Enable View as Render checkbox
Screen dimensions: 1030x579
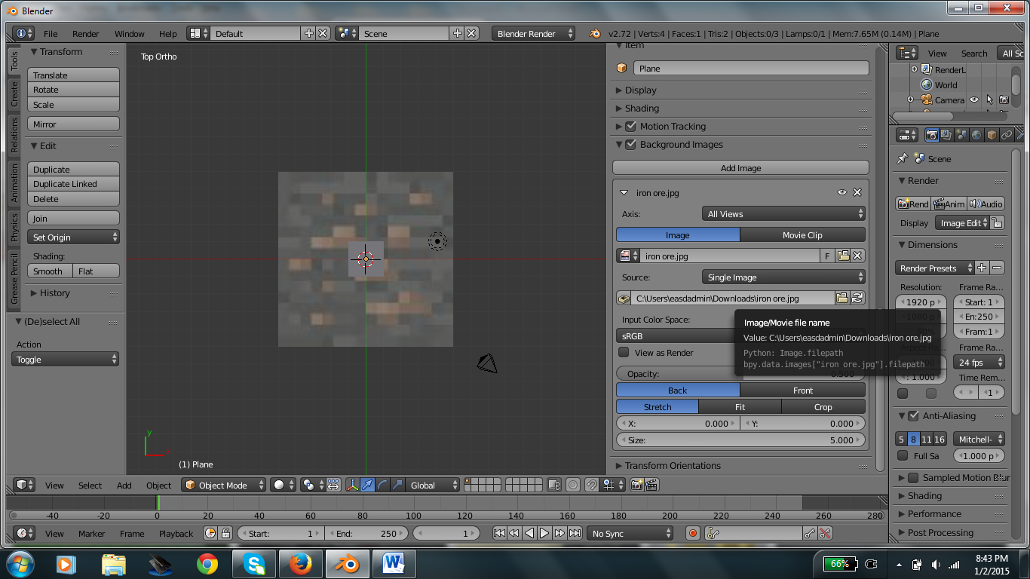pos(624,352)
